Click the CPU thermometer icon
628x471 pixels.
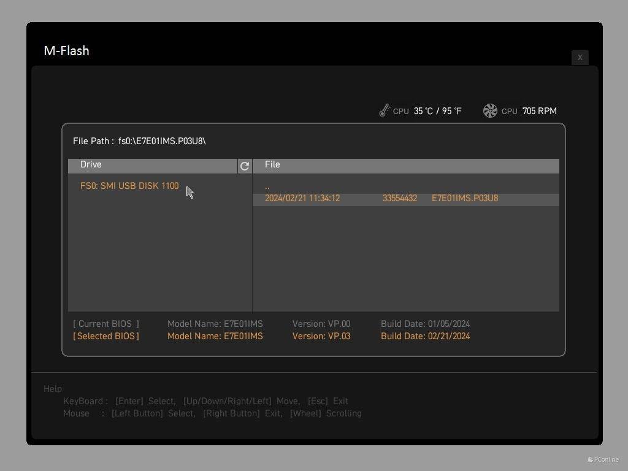[x=385, y=111]
